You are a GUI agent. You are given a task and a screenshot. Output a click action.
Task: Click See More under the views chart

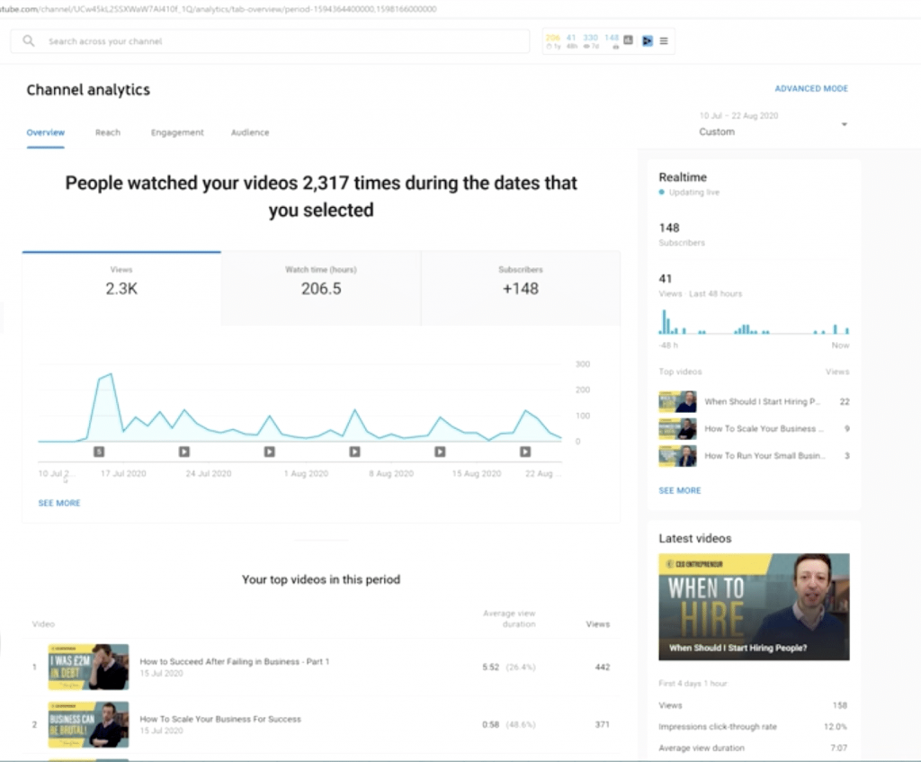[59, 503]
